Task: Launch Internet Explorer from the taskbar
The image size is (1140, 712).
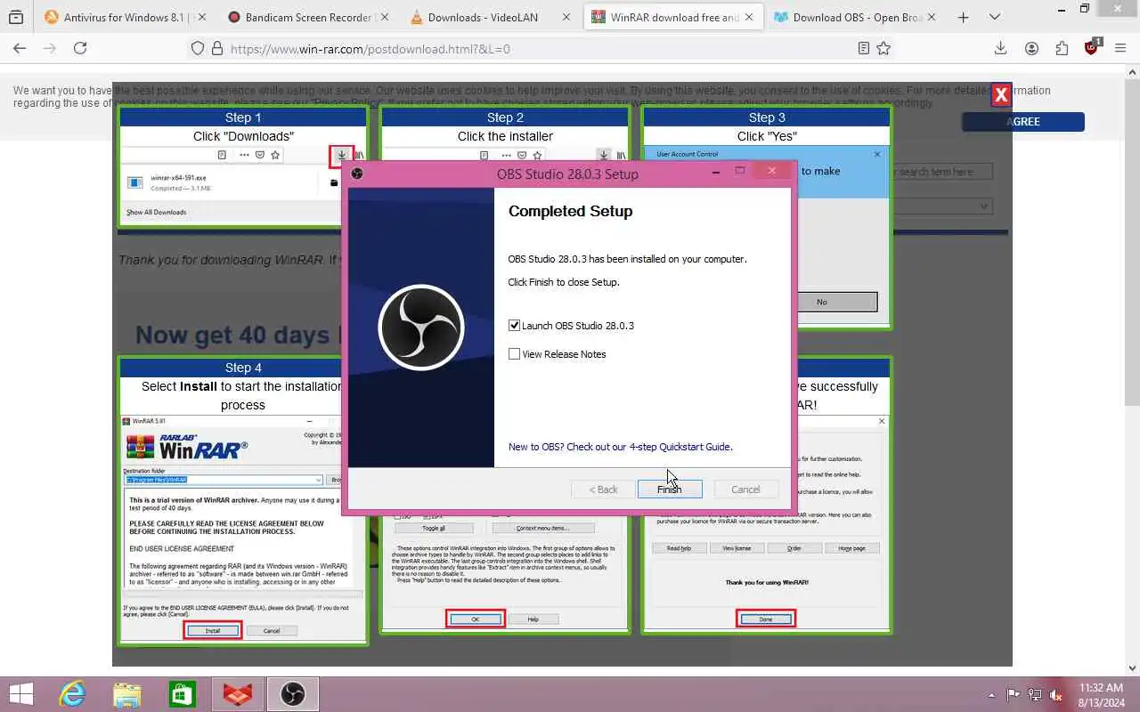Action: pyautogui.click(x=71, y=694)
